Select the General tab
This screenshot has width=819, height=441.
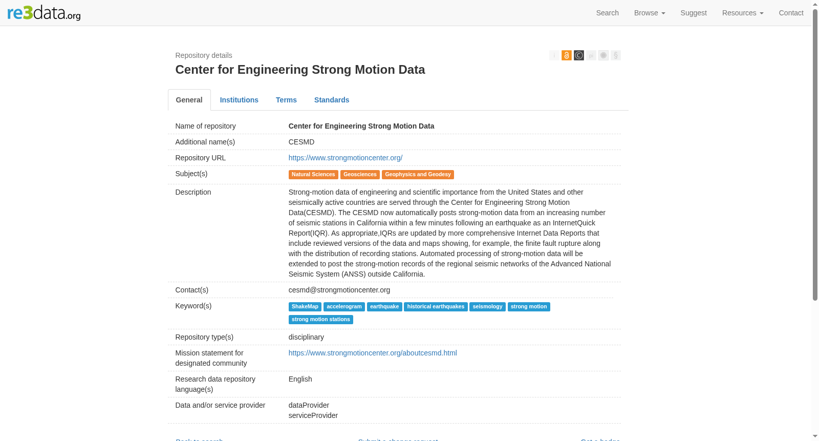click(189, 100)
